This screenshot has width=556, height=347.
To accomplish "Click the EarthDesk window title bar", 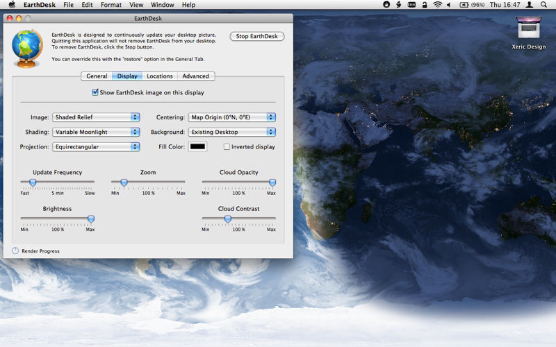I will point(148,19).
